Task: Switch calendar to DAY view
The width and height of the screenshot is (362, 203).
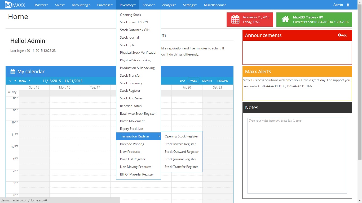Action: (x=182, y=81)
